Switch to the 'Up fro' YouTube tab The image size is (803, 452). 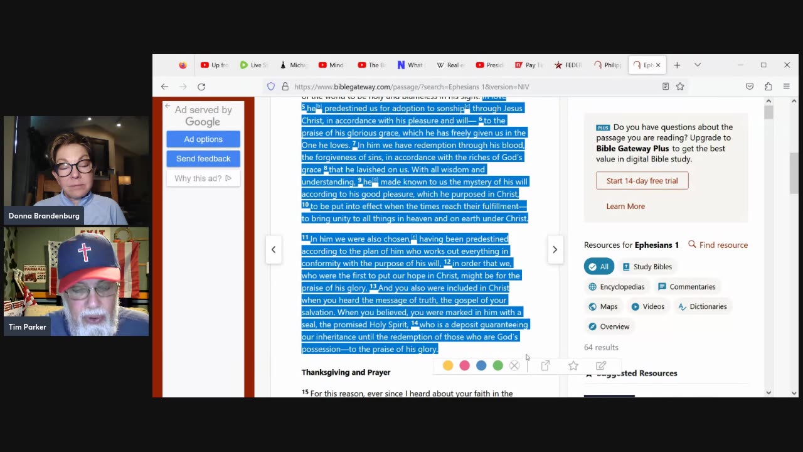pyautogui.click(x=215, y=65)
